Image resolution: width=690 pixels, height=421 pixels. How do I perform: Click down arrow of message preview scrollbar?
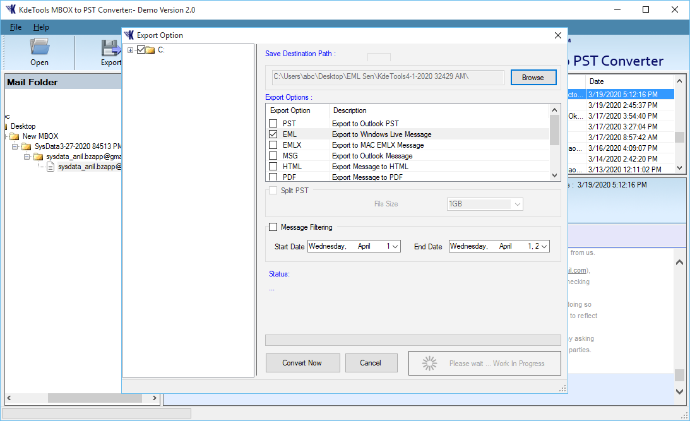tap(679, 391)
